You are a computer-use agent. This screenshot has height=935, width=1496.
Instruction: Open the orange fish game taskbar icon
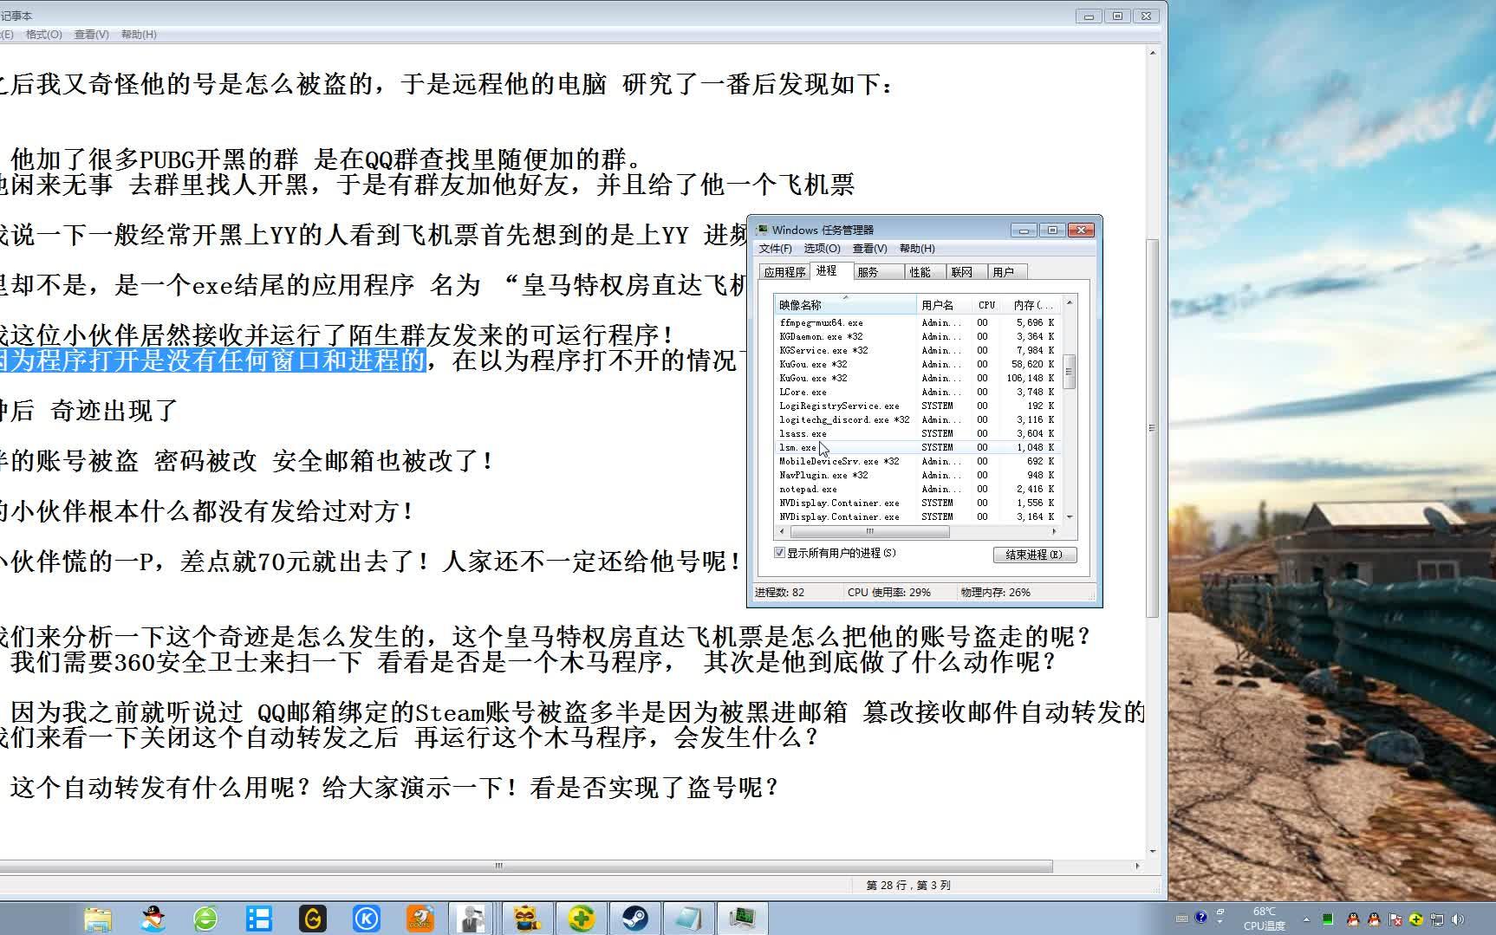point(420,919)
